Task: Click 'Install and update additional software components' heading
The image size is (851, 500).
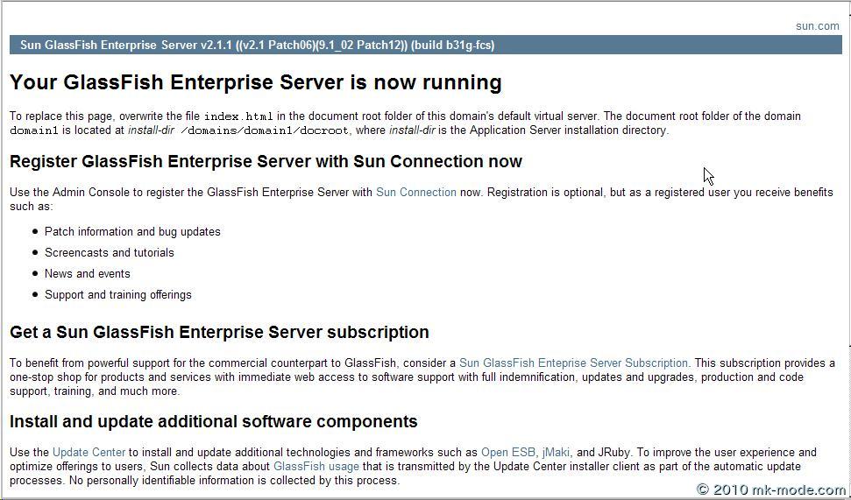Action: pyautogui.click(x=213, y=422)
